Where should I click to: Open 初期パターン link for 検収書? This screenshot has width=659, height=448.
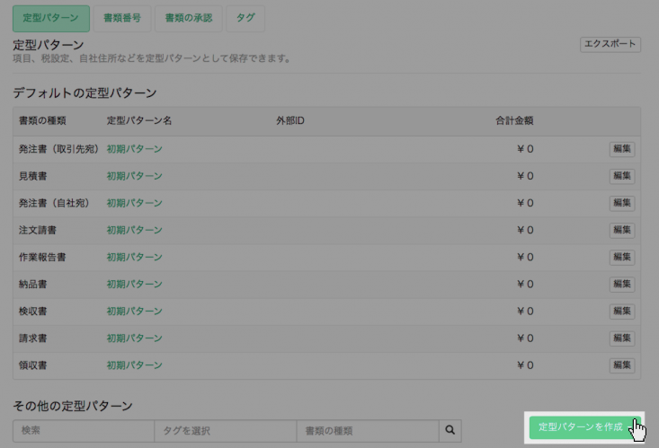point(135,312)
